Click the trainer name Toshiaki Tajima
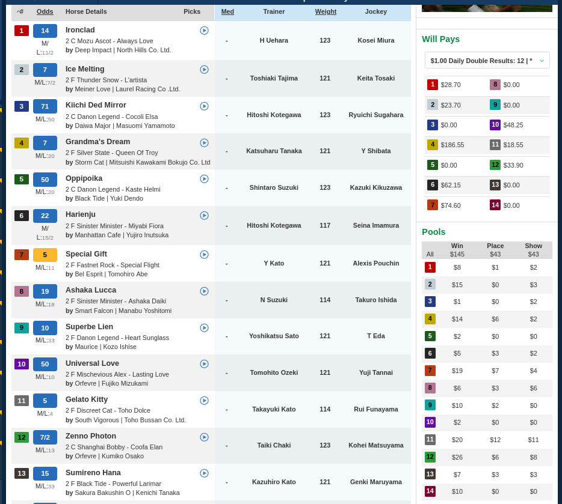Screen dimensions: 562x504 [274, 78]
